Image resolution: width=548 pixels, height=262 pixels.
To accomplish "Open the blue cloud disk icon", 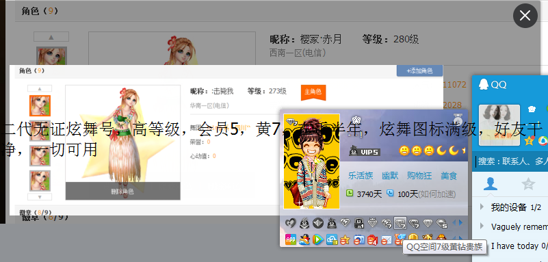I will [332, 239].
